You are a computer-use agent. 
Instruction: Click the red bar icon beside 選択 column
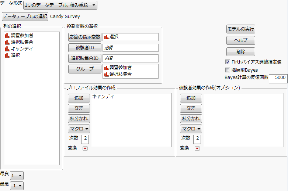7,55
